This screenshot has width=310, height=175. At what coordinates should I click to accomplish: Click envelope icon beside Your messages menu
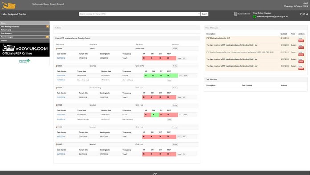[x=47, y=37]
